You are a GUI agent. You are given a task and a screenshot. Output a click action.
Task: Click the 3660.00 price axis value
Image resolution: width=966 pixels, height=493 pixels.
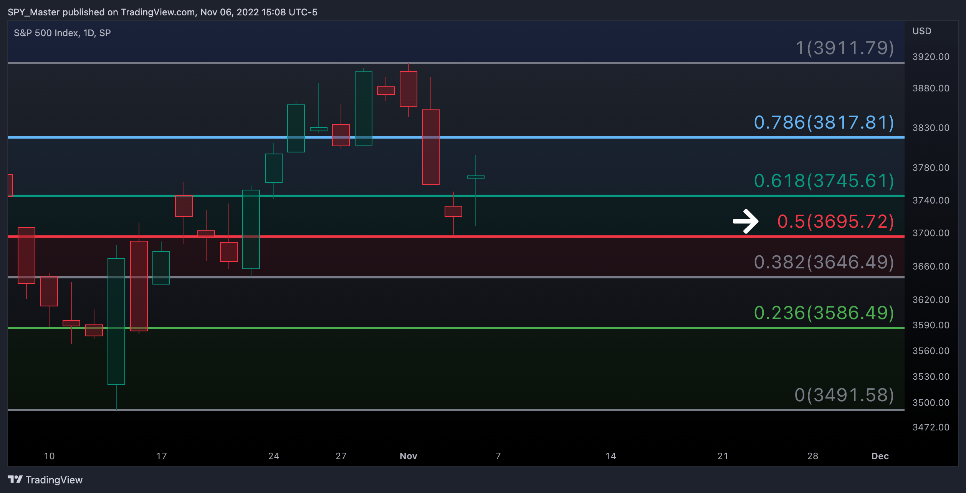[x=931, y=266]
